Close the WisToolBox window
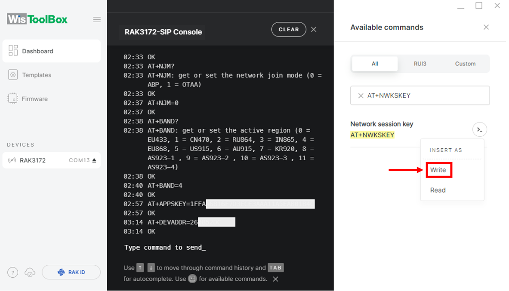509x291 pixels. pos(497,6)
